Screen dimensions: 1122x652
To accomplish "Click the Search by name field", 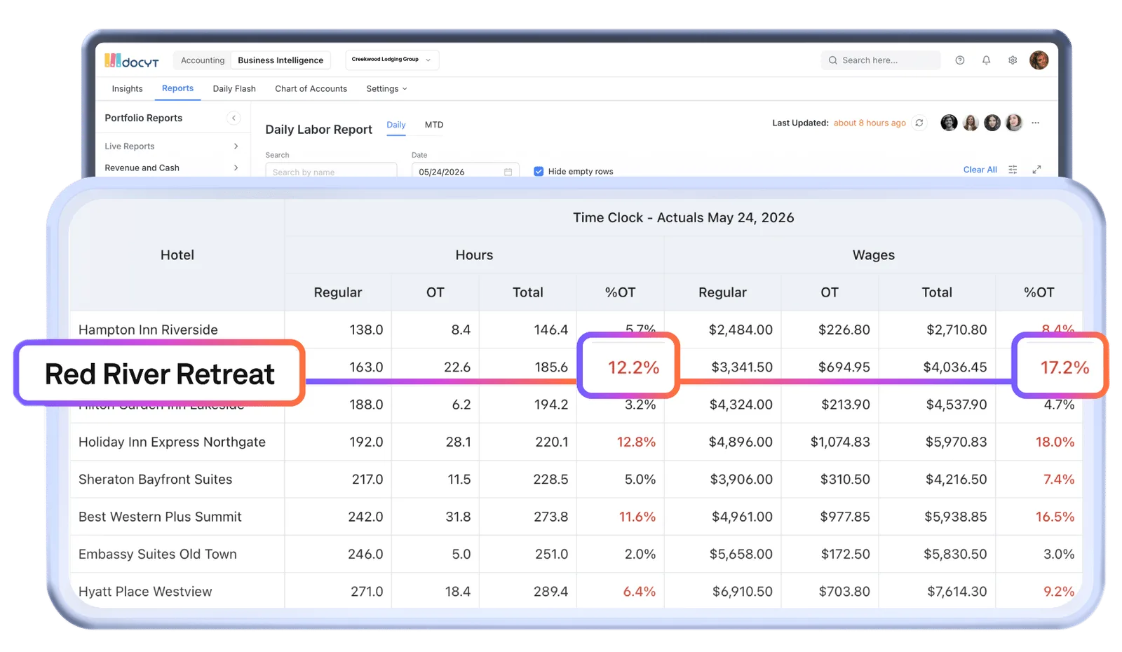I will [x=331, y=172].
